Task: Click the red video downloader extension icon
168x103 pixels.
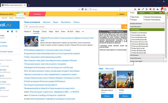Action: (139, 9)
